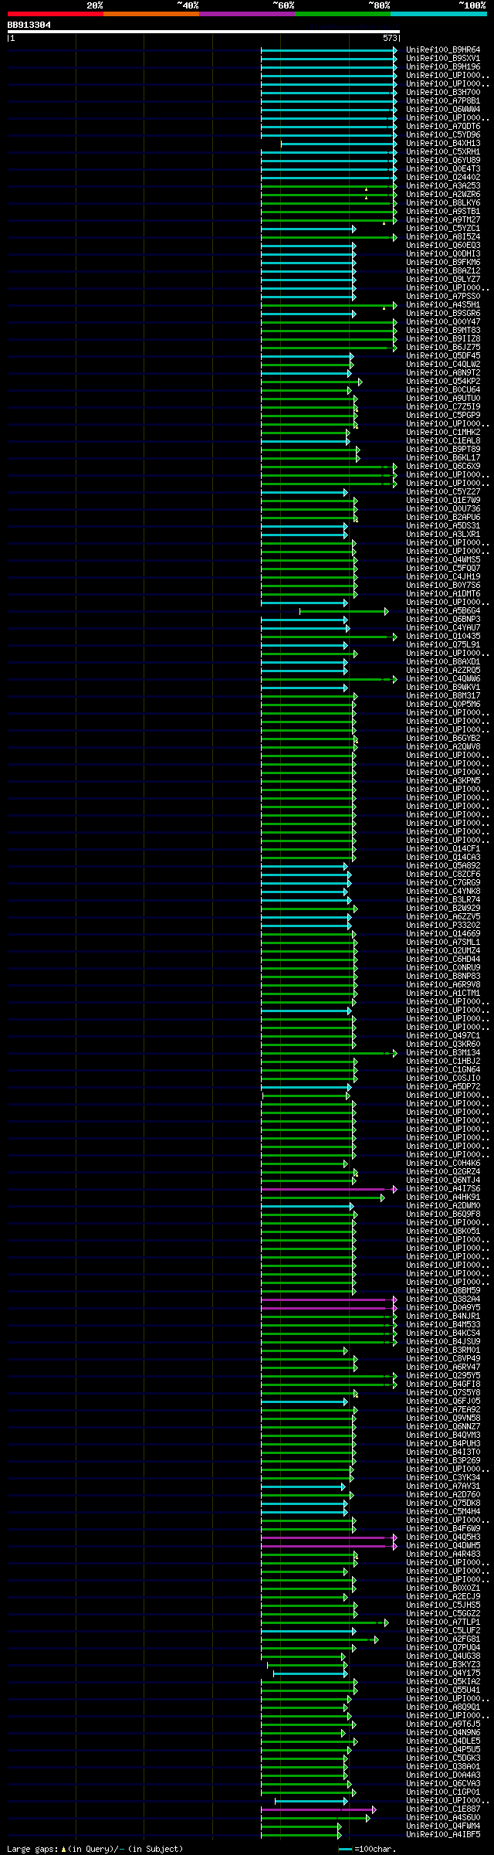
Task: Select label UniRef100_Q4Q5H3
Action: pos(443,1537)
